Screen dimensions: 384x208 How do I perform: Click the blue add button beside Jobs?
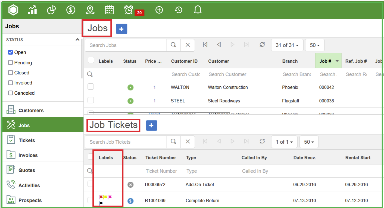coord(121,29)
